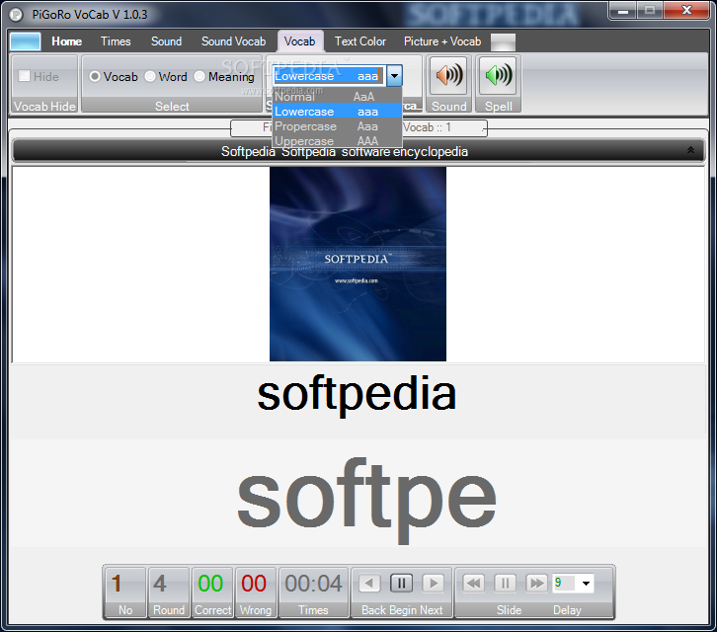Open the Delay value dropdown

click(x=586, y=583)
